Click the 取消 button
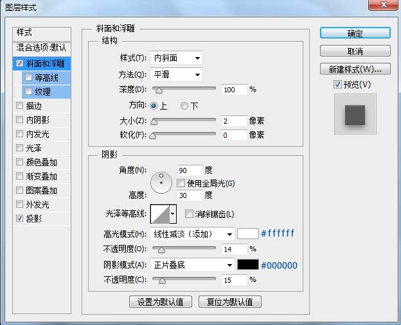 click(x=355, y=51)
